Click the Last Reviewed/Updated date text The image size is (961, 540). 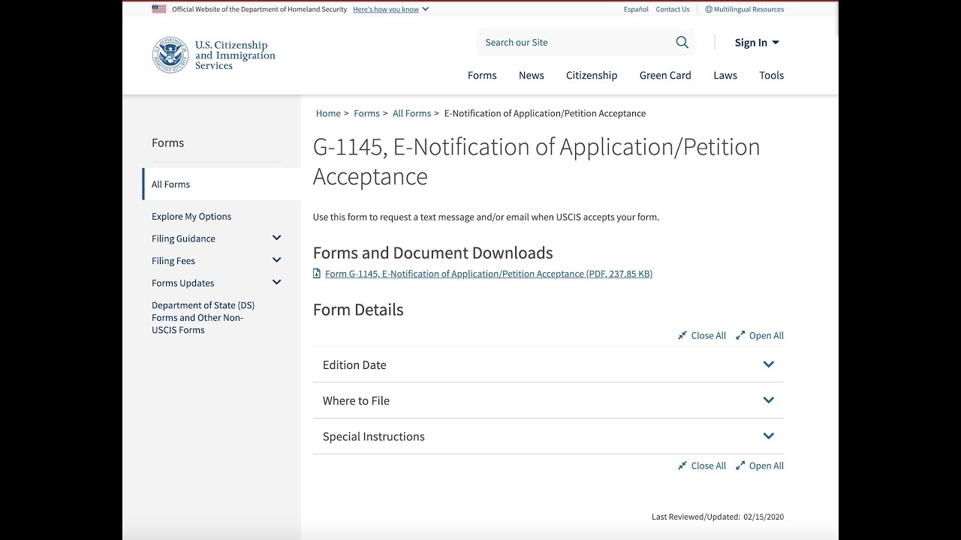coord(718,517)
